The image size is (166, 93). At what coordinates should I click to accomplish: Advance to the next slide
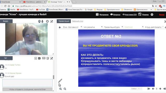160,89
